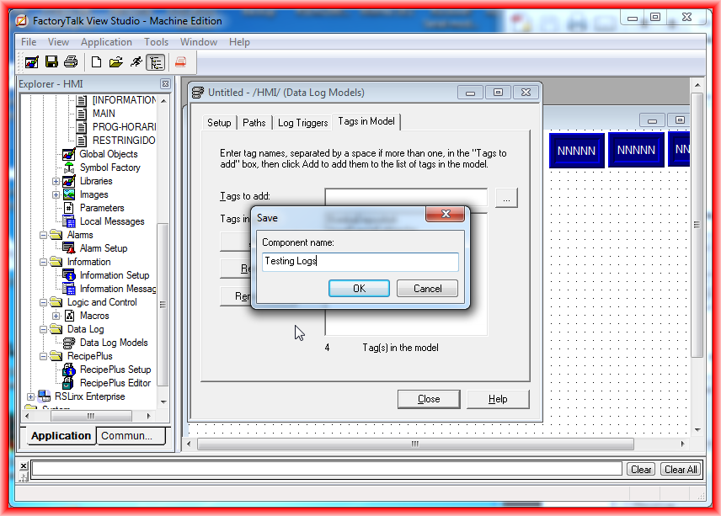
Task: Expand the RSLinx Enterprise node
Action: point(30,396)
